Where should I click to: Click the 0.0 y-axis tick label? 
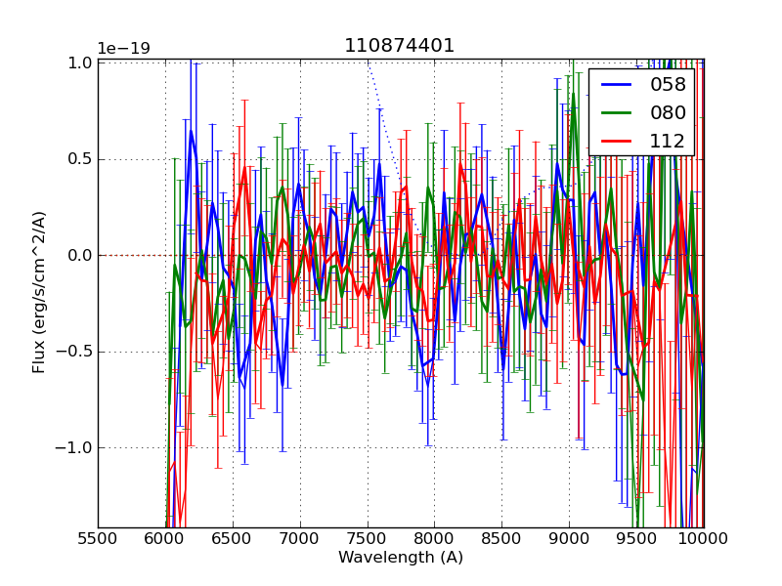coord(80,255)
